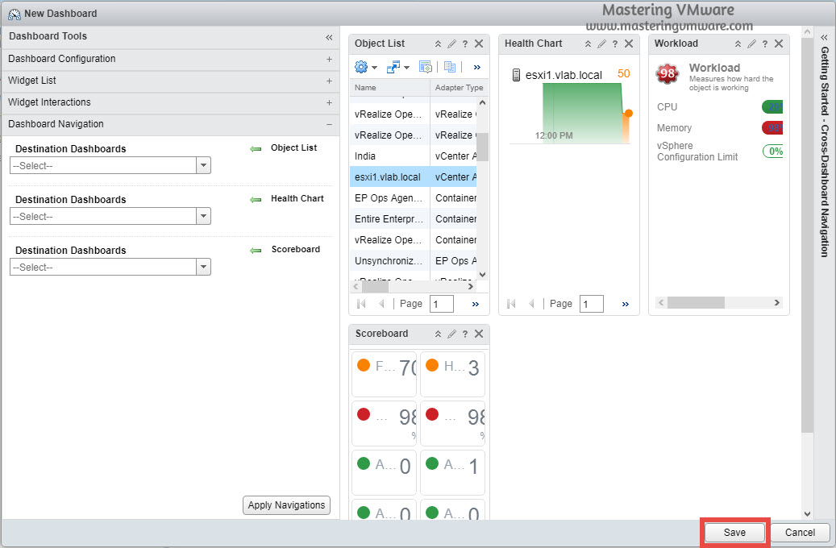Open Destination Dashboards dropdown for Health Chart
The width and height of the screenshot is (836, 548).
203,217
